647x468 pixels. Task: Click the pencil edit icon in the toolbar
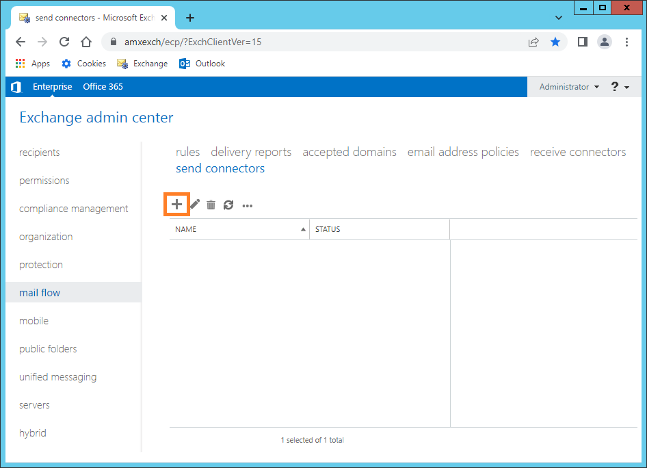(195, 205)
